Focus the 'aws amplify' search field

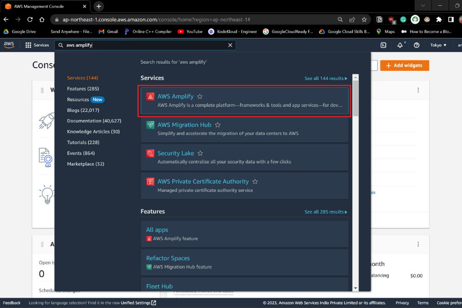(x=146, y=45)
